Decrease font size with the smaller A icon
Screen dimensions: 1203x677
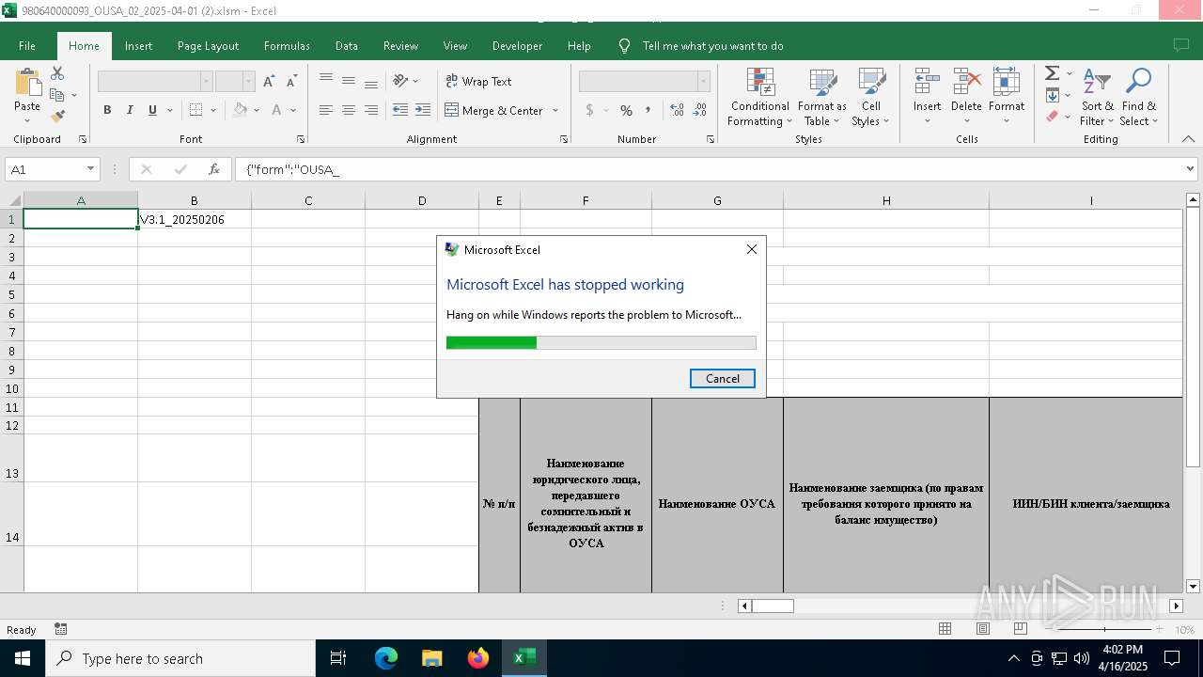pyautogui.click(x=291, y=82)
